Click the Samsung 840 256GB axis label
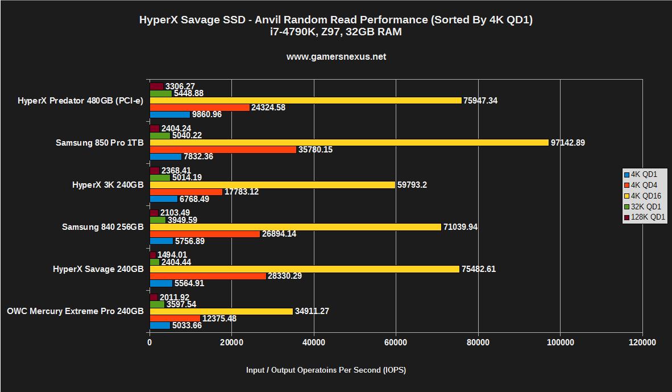 102,226
